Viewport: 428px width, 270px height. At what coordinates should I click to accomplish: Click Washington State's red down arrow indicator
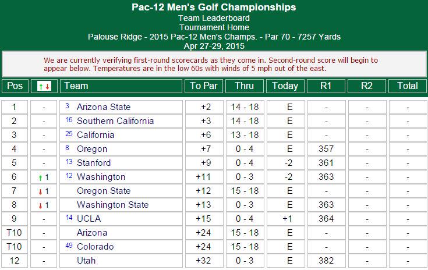tap(40, 205)
